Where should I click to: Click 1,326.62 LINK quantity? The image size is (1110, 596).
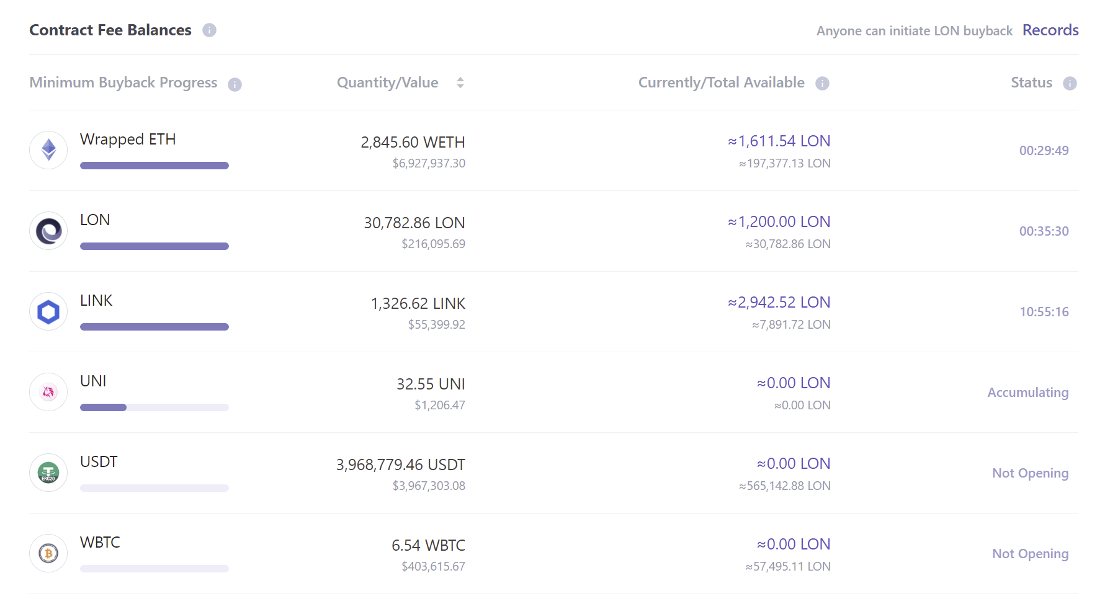pos(418,303)
